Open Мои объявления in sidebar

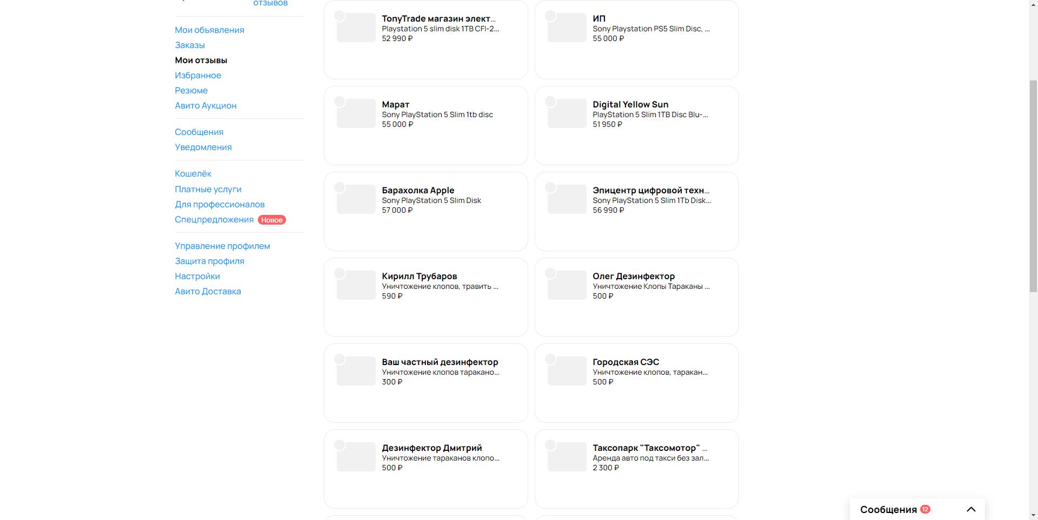point(209,30)
